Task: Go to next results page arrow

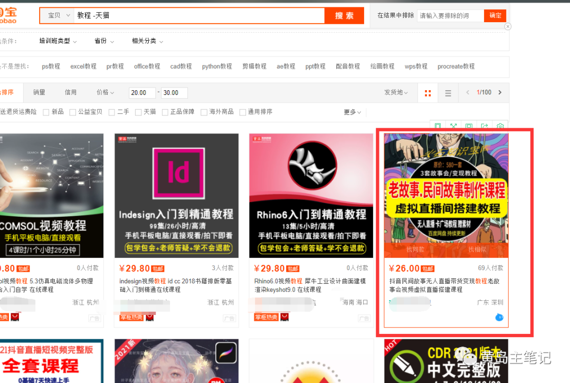Action: point(500,92)
